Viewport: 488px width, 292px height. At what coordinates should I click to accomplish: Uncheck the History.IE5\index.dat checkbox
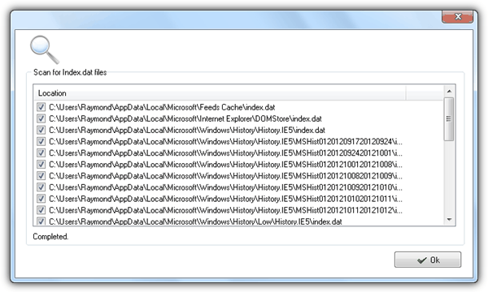(41, 130)
